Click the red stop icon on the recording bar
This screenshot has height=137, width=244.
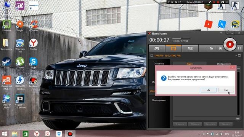[x=218, y=2]
